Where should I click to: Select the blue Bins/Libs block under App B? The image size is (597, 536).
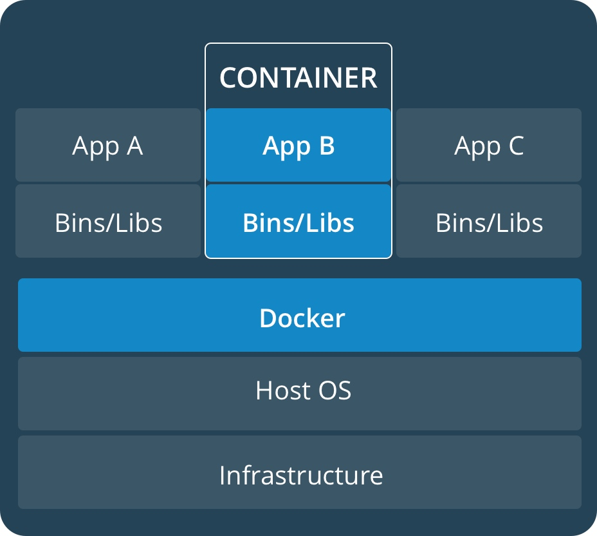coord(298,222)
